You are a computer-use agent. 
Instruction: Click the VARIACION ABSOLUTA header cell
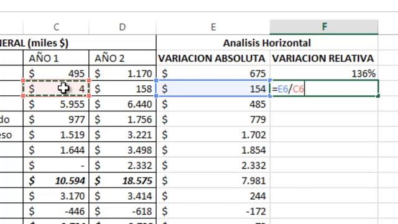click(213, 58)
